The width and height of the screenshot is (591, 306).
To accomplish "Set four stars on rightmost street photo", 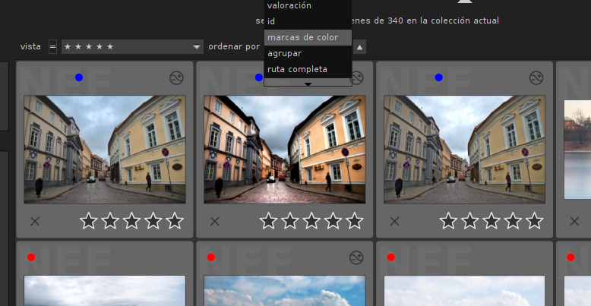I will [513, 221].
